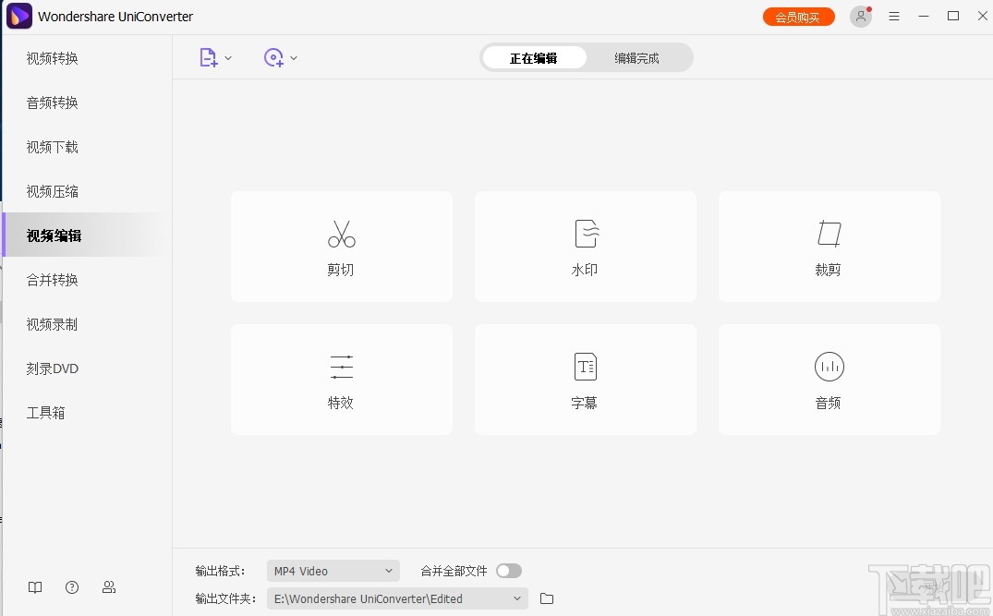This screenshot has height=616, width=993.
Task: Stay on the 正在编辑 tab
Action: 536,56
